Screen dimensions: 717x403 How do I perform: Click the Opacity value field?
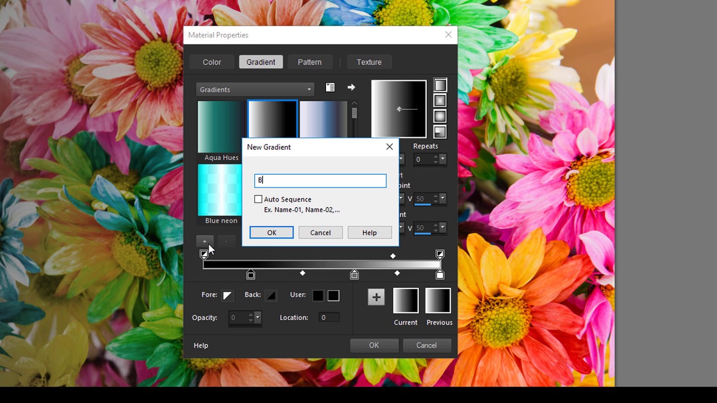238,317
